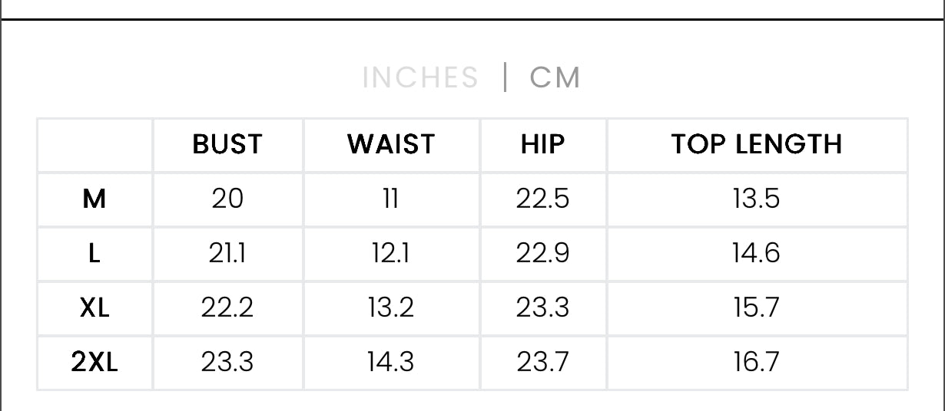
Task: Click bust value 21.1 for size L
Action: pos(227,254)
